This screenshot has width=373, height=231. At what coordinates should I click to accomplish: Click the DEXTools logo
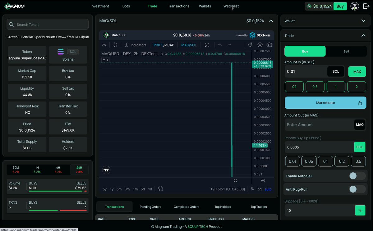coord(260,35)
